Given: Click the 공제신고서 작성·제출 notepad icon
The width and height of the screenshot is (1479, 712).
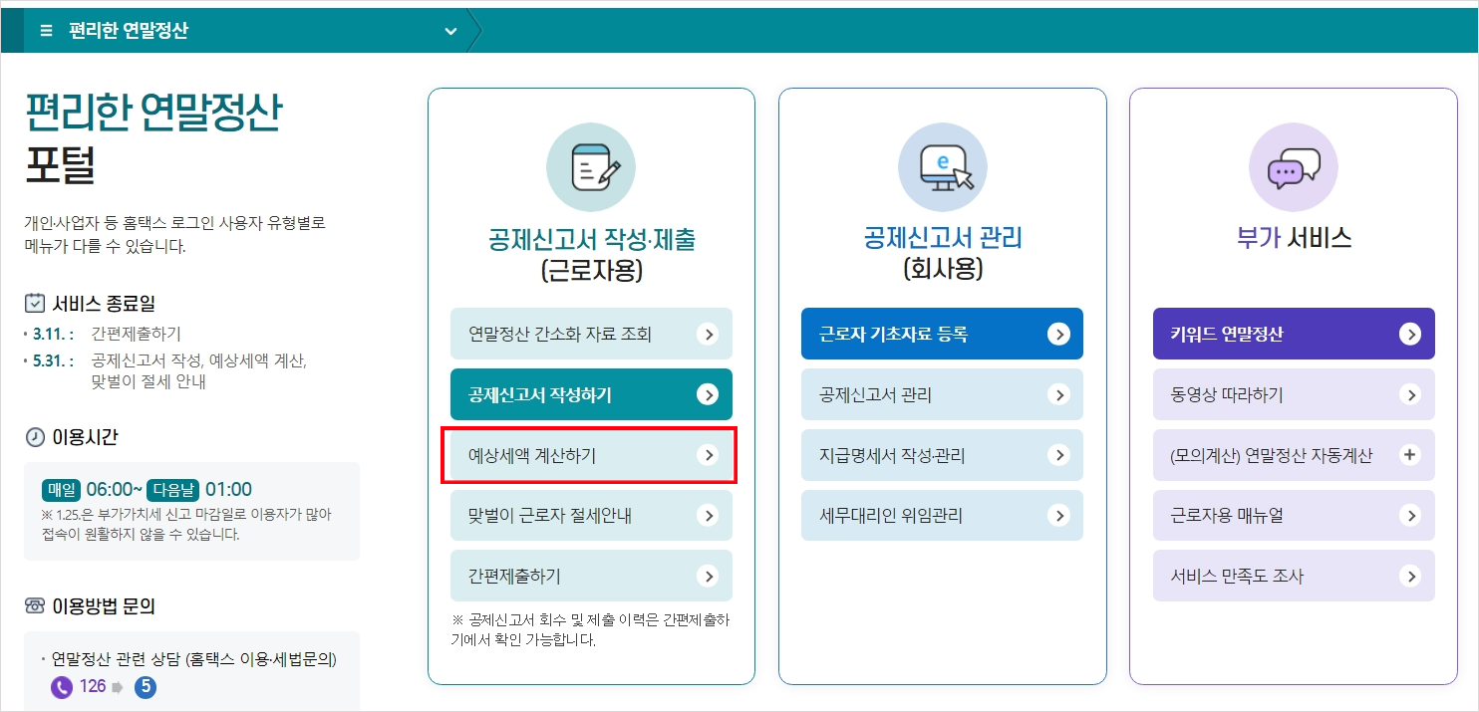Looking at the screenshot, I should tap(591, 167).
